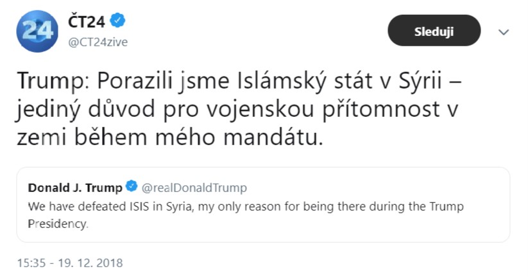Click the word "Presidency." in the quoted tweet

tap(57, 225)
